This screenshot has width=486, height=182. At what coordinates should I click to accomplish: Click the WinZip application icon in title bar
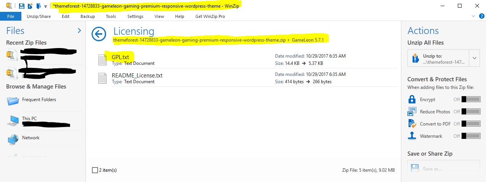8,6
